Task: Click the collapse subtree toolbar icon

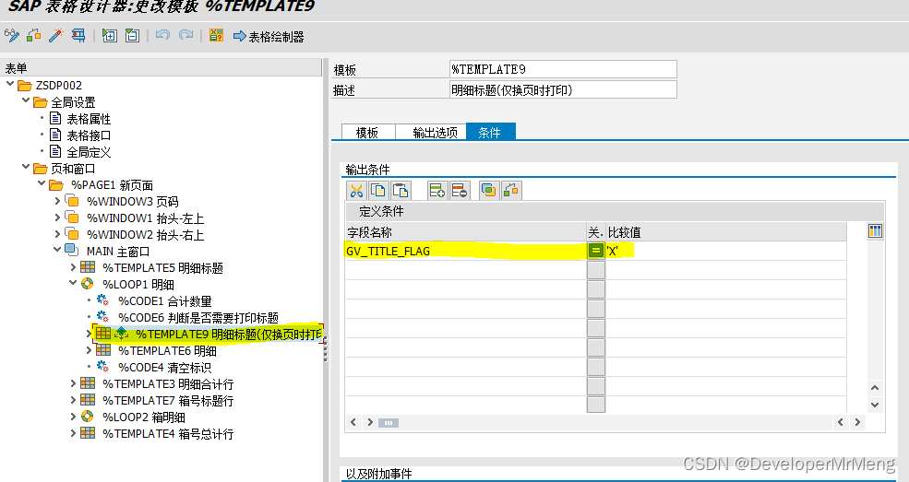Action: tap(132, 36)
